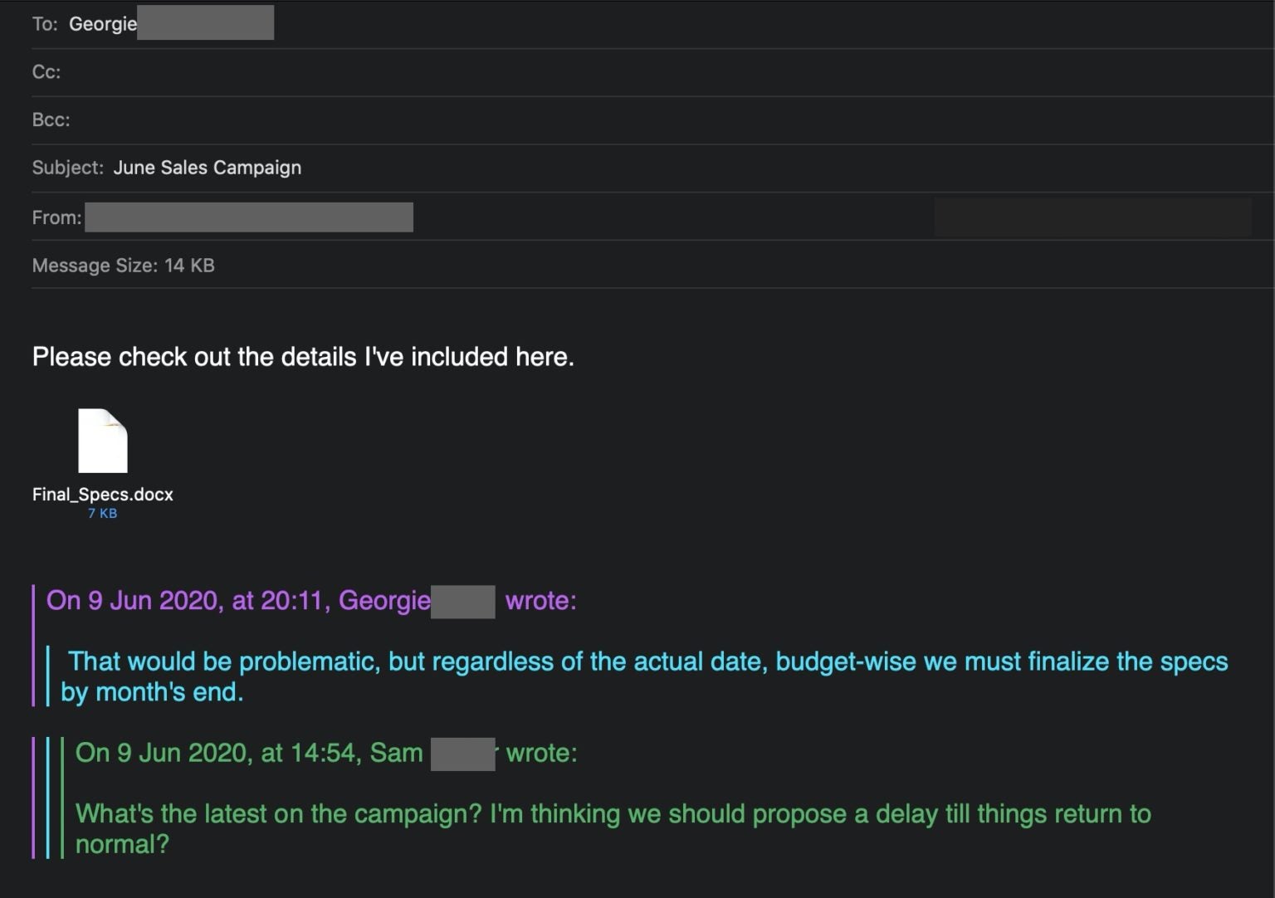The height and width of the screenshot is (898, 1275).
Task: Click the empty Bcc field
Action: pos(332,120)
